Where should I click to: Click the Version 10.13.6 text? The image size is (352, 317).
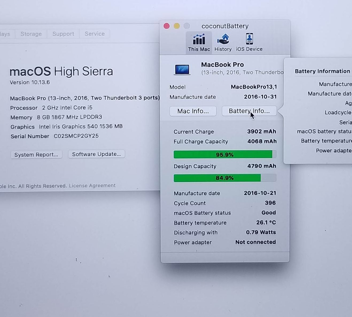30,82
